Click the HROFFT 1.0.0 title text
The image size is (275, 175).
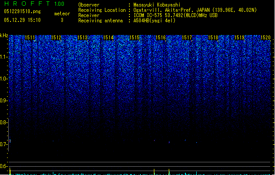(x=35, y=3)
